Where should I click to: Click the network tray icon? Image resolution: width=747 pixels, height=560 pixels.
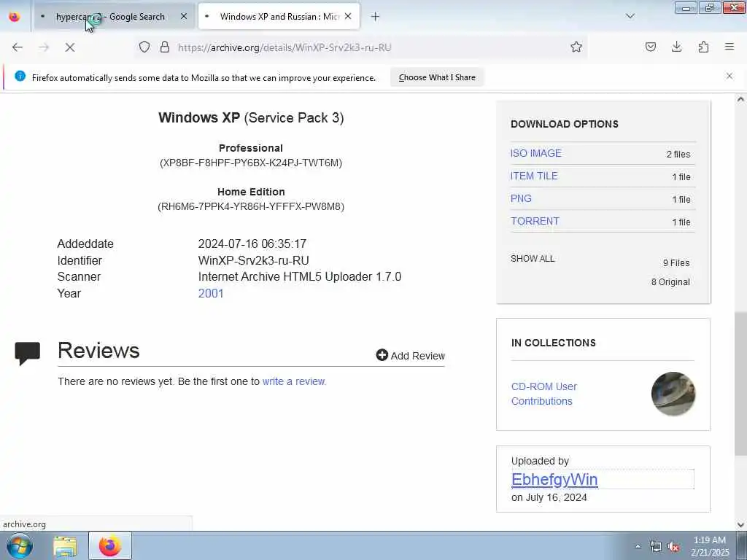pos(656,546)
